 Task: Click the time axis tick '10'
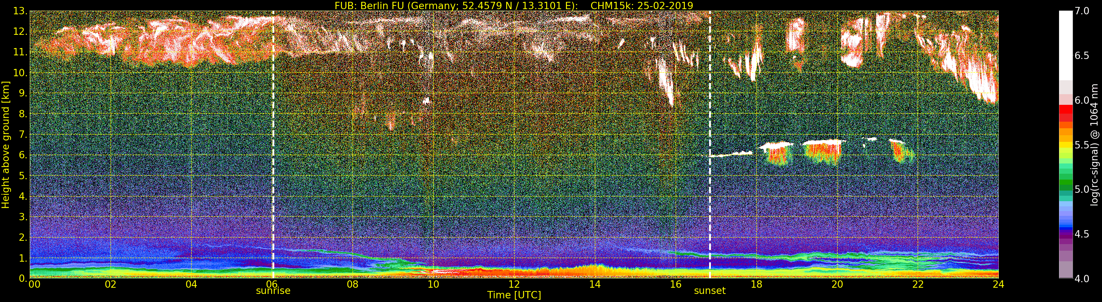(433, 284)
